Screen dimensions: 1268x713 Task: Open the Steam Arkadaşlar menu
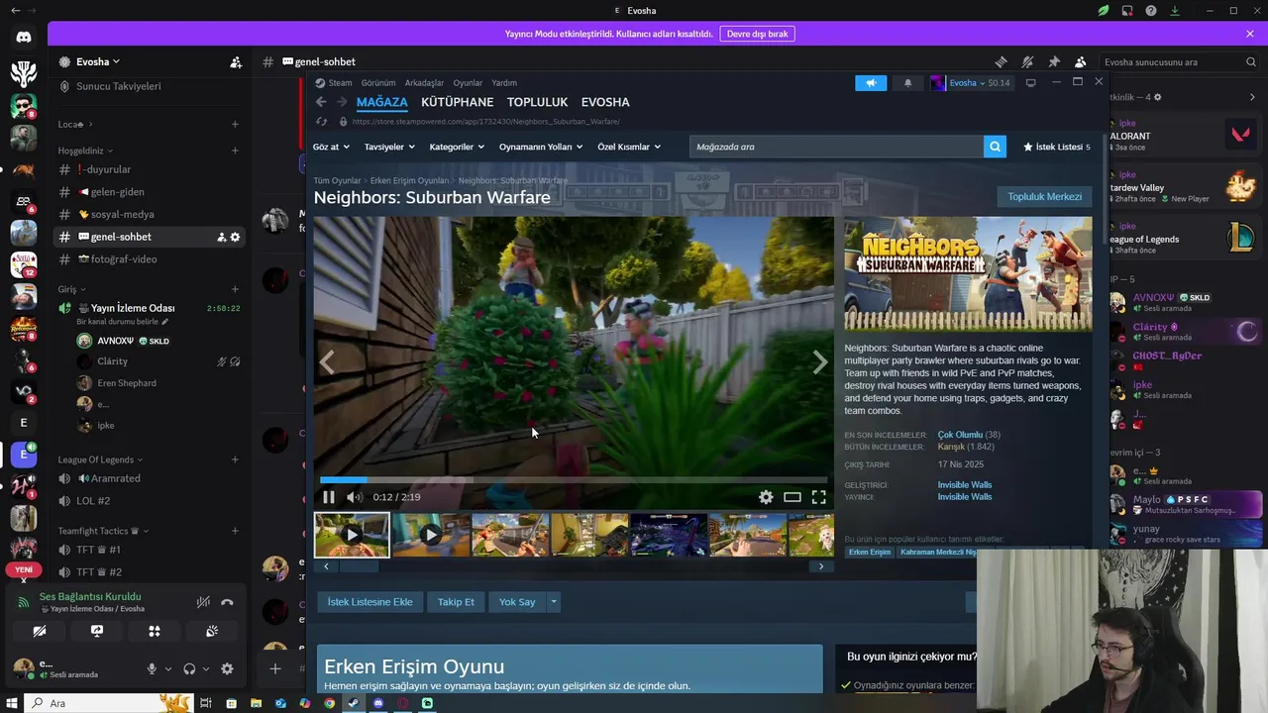pyautogui.click(x=424, y=83)
